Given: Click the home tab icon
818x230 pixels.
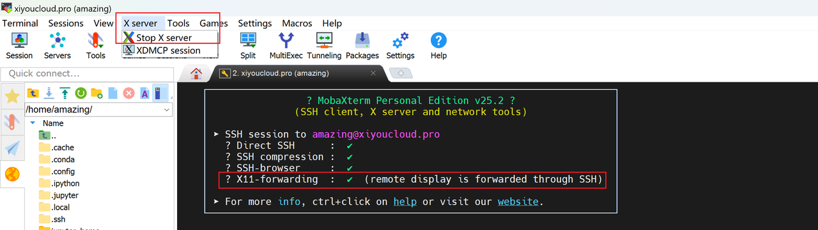Looking at the screenshot, I should 196,73.
